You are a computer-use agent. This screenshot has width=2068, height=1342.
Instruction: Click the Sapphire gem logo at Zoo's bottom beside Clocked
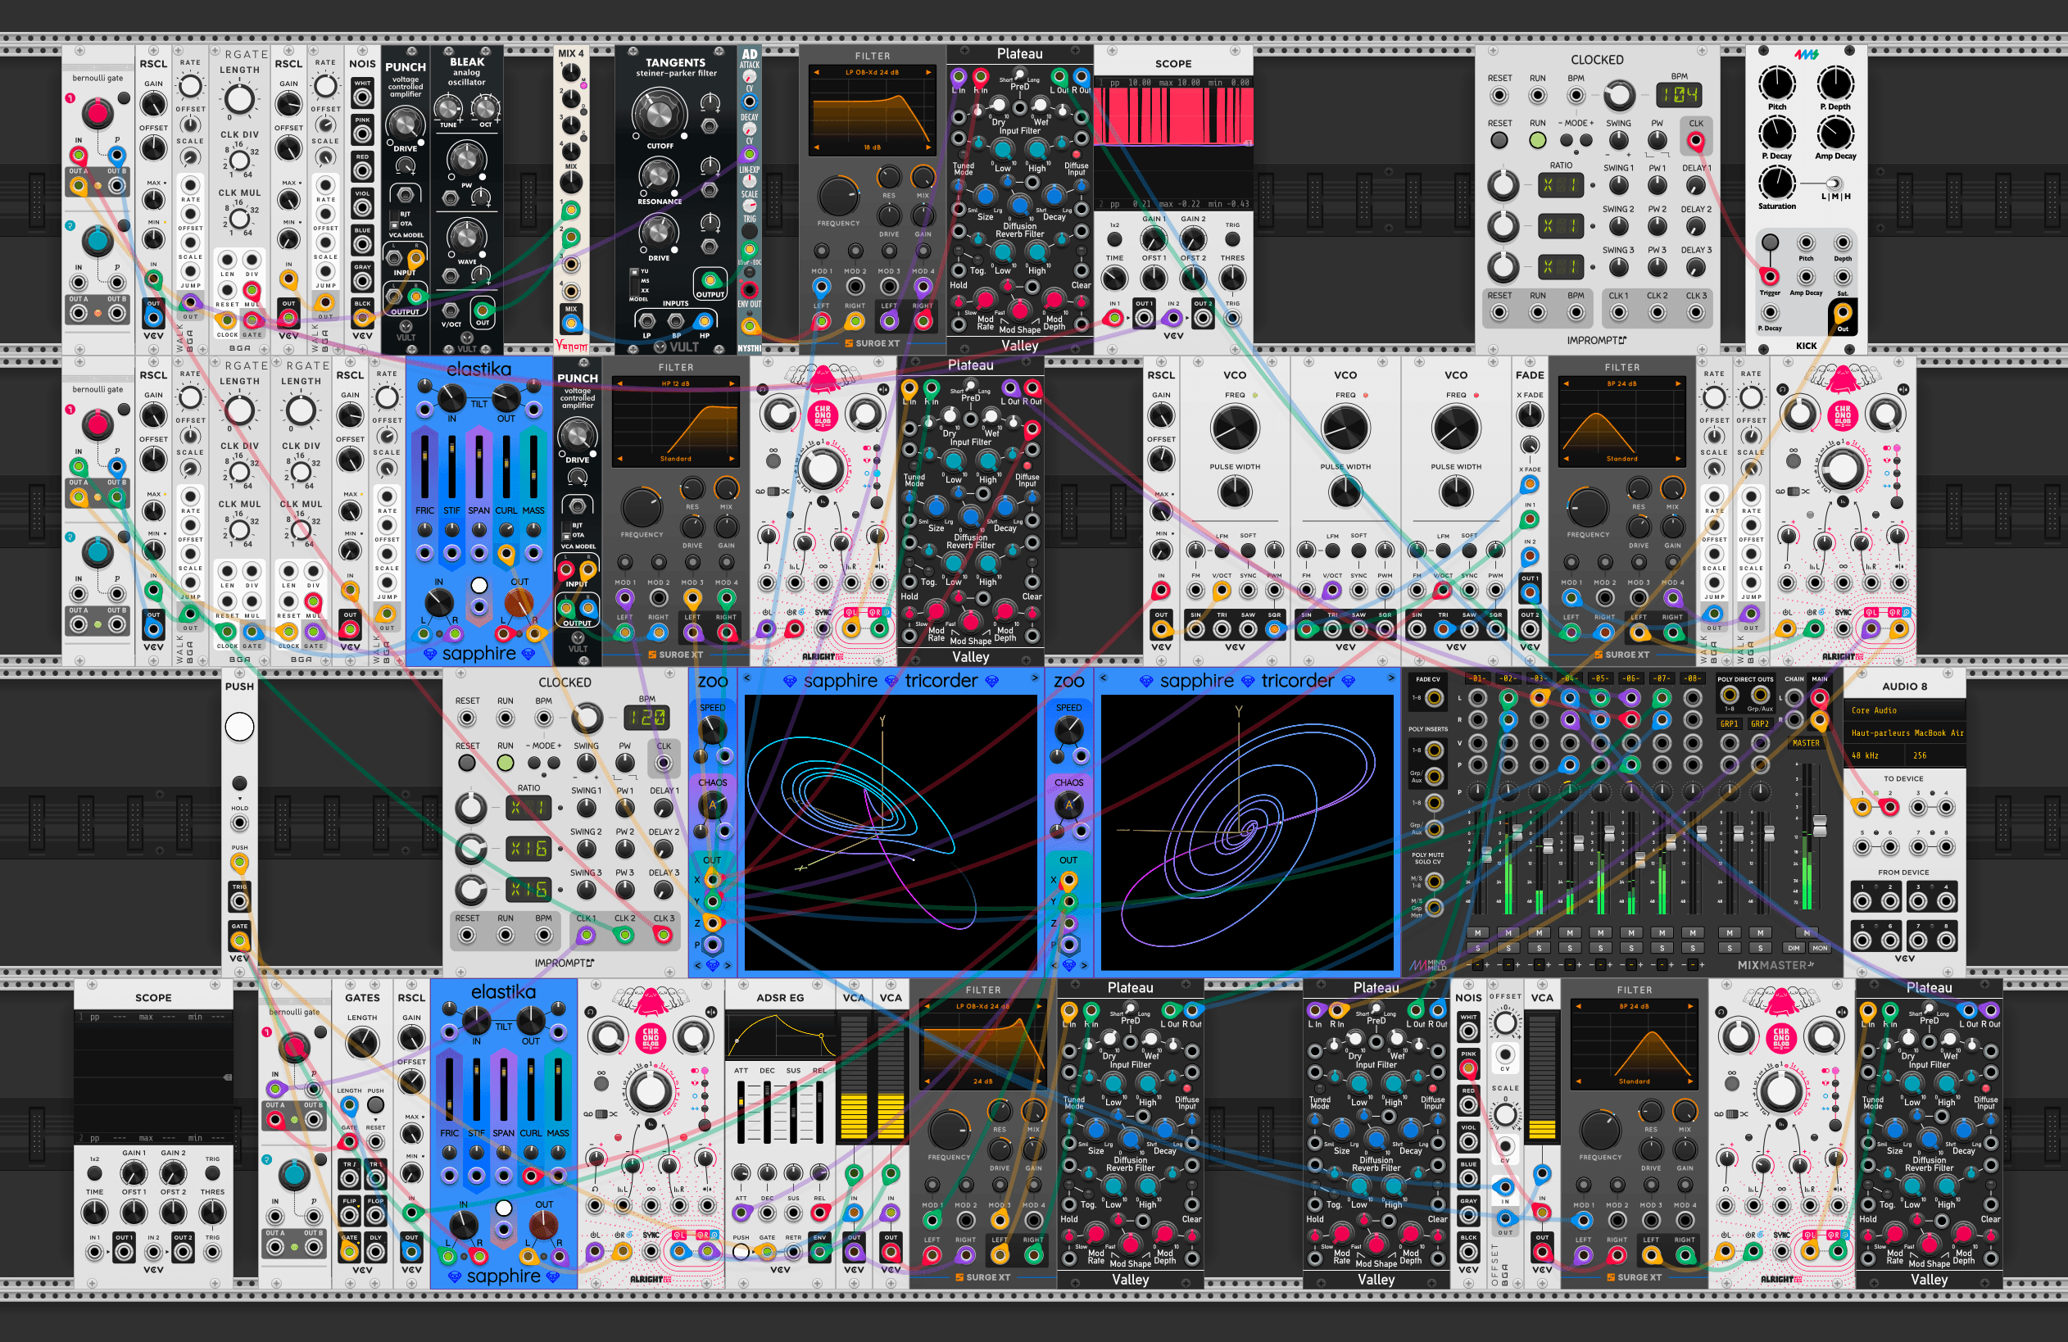coord(713,965)
